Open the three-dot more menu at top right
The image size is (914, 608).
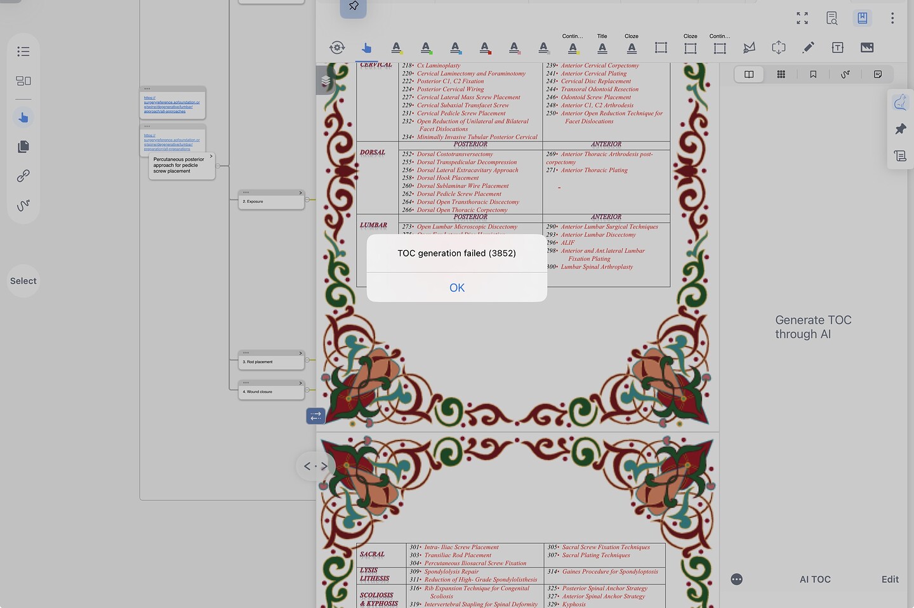coord(892,18)
